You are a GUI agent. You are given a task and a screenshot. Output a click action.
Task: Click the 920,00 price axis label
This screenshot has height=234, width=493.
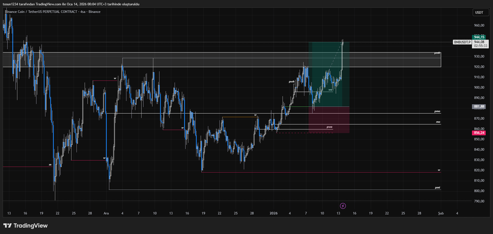[479, 67]
